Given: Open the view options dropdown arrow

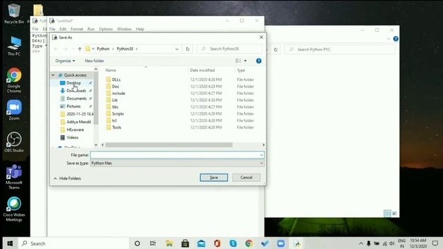Looking at the screenshot, I should [245, 61].
